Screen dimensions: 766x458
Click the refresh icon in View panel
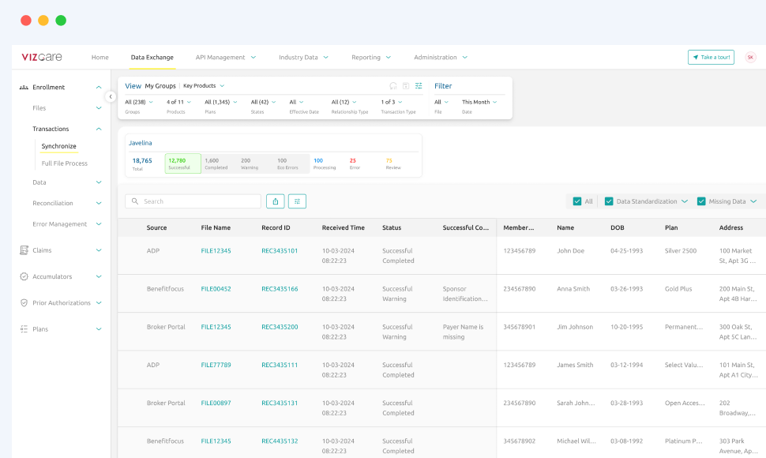(393, 86)
